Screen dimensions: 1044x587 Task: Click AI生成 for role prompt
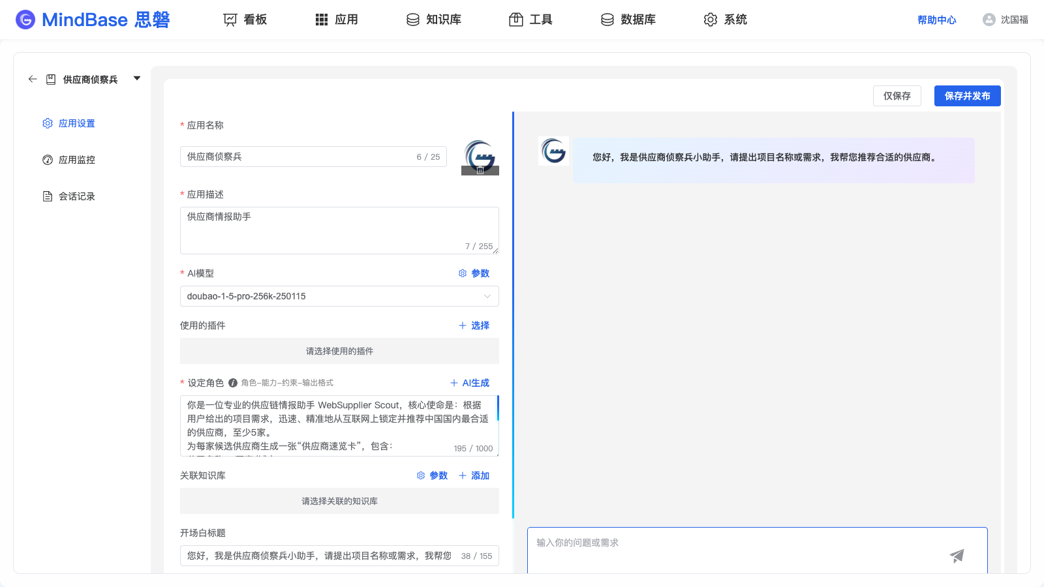pos(470,383)
